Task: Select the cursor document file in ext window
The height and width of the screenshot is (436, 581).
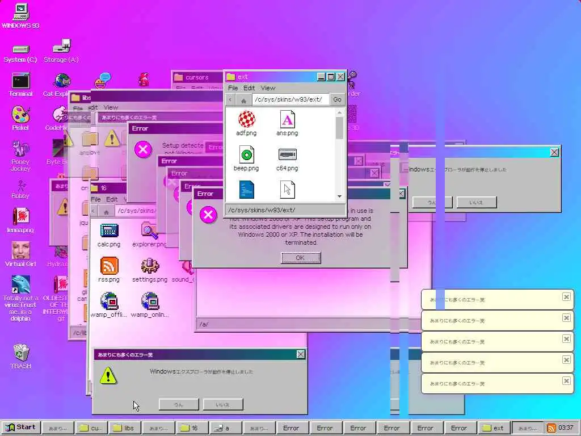Action: pyautogui.click(x=287, y=190)
